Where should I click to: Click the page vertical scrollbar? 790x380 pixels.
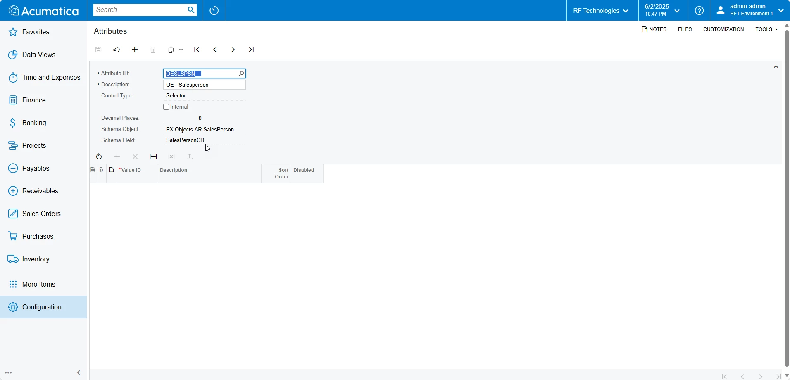point(787,198)
